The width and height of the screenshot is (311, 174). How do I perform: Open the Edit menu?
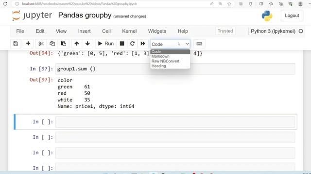tap(40, 31)
